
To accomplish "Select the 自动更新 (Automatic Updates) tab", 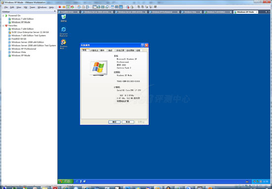I will pos(130,50).
